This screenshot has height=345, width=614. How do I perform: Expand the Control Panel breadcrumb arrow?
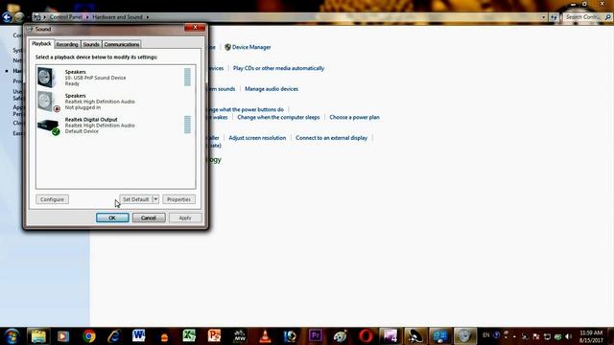(87, 17)
